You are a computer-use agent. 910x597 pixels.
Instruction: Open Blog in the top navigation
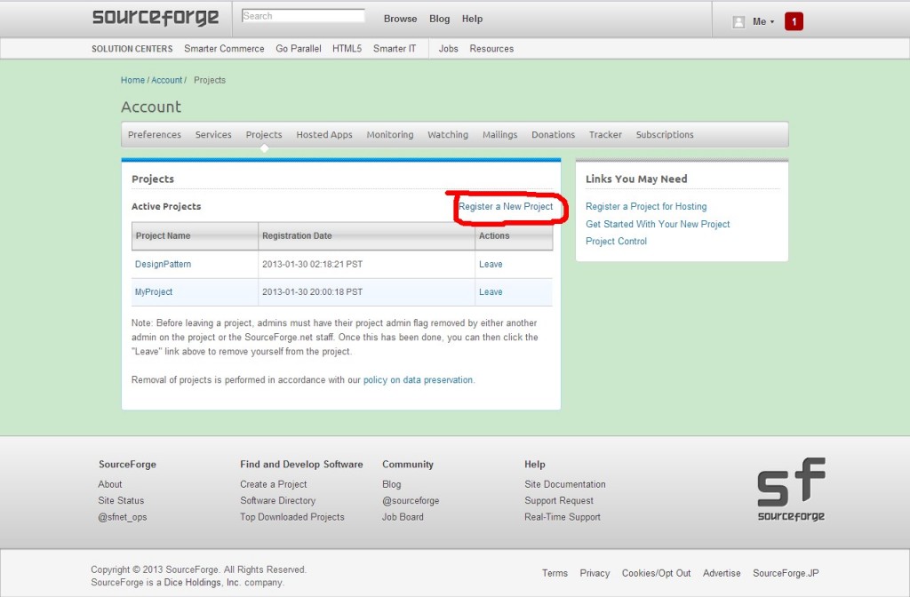(x=439, y=19)
